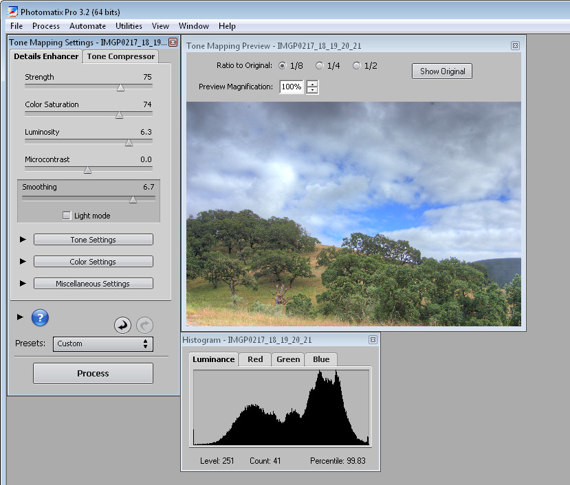Viewport: 570px width, 485px height.
Task: Click the large Process button
Action: (x=93, y=373)
